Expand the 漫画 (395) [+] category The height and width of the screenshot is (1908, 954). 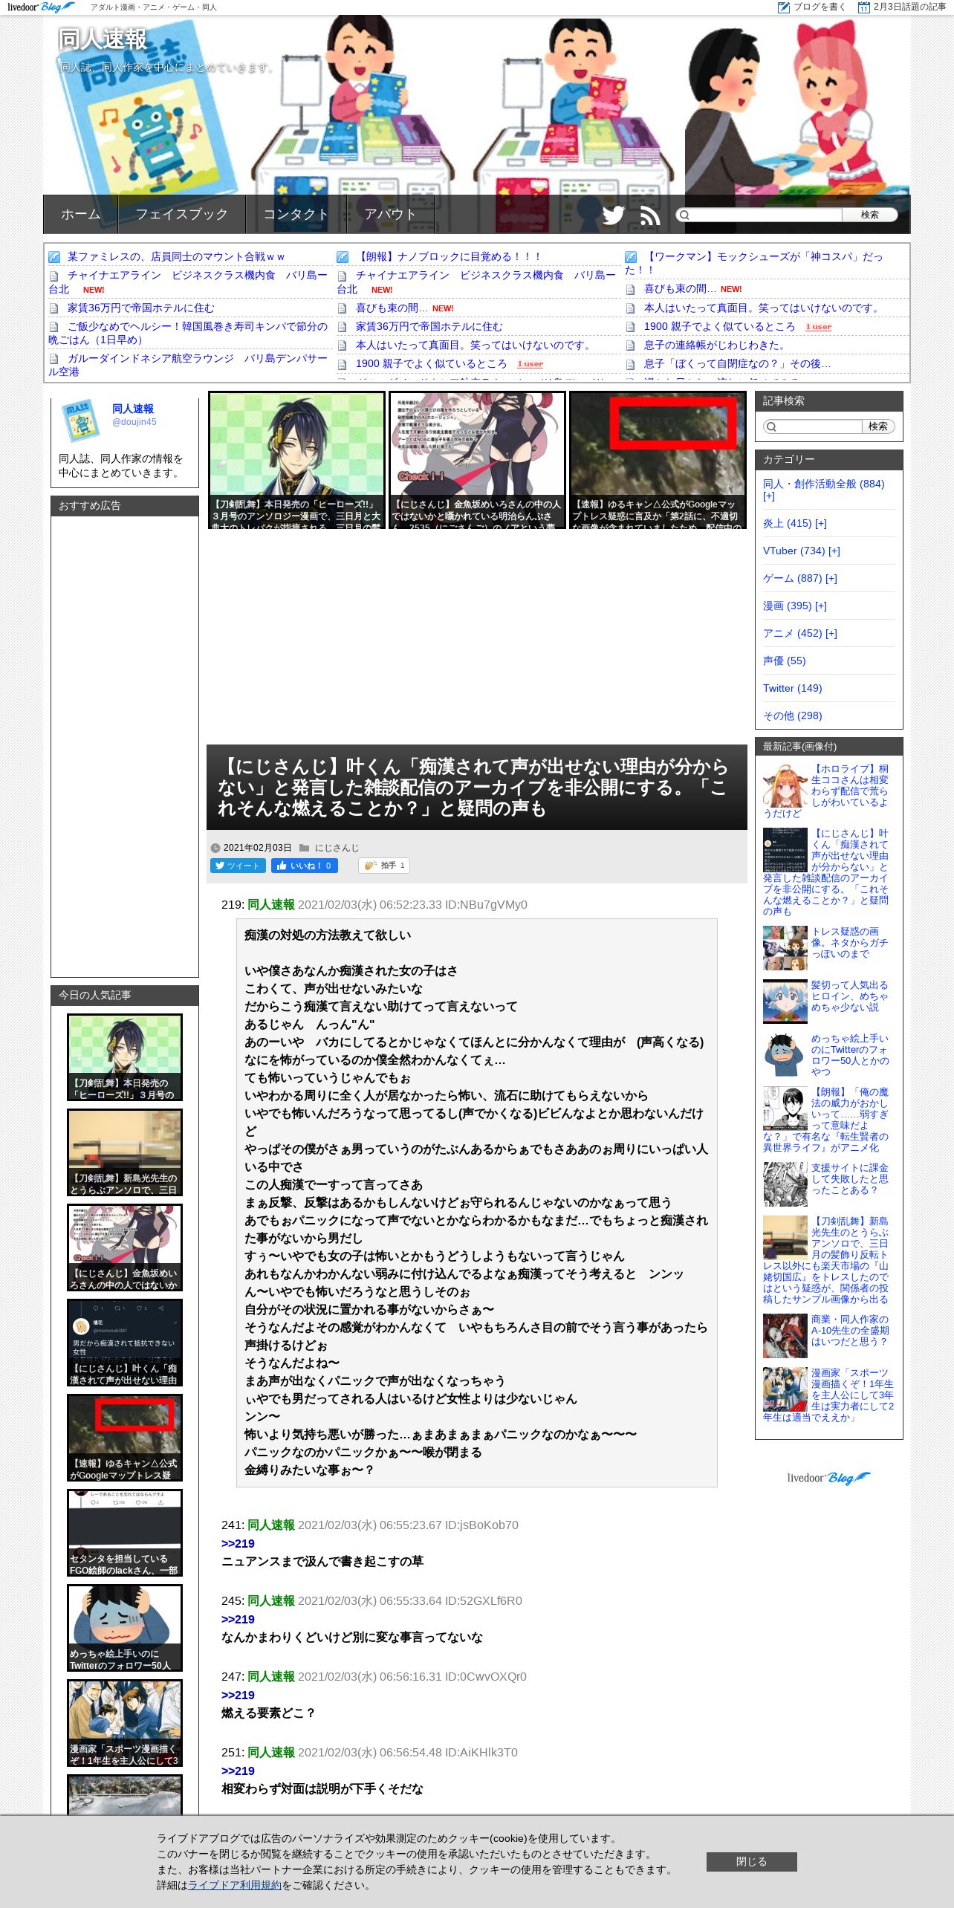click(x=821, y=606)
